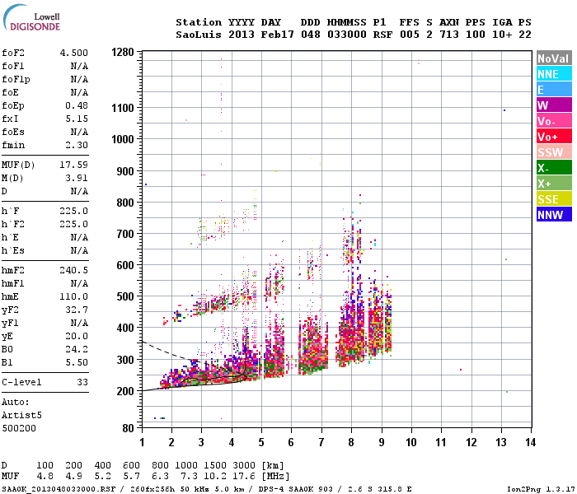Click the yF2 value 32.7
The image size is (577, 494).
[77, 310]
